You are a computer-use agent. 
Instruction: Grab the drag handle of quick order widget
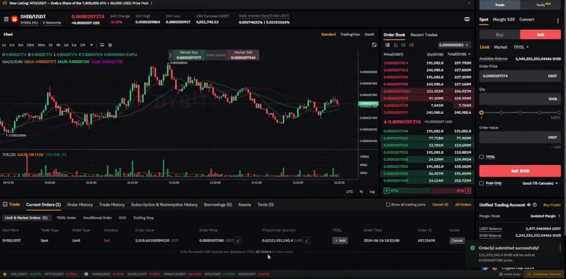(170, 55)
